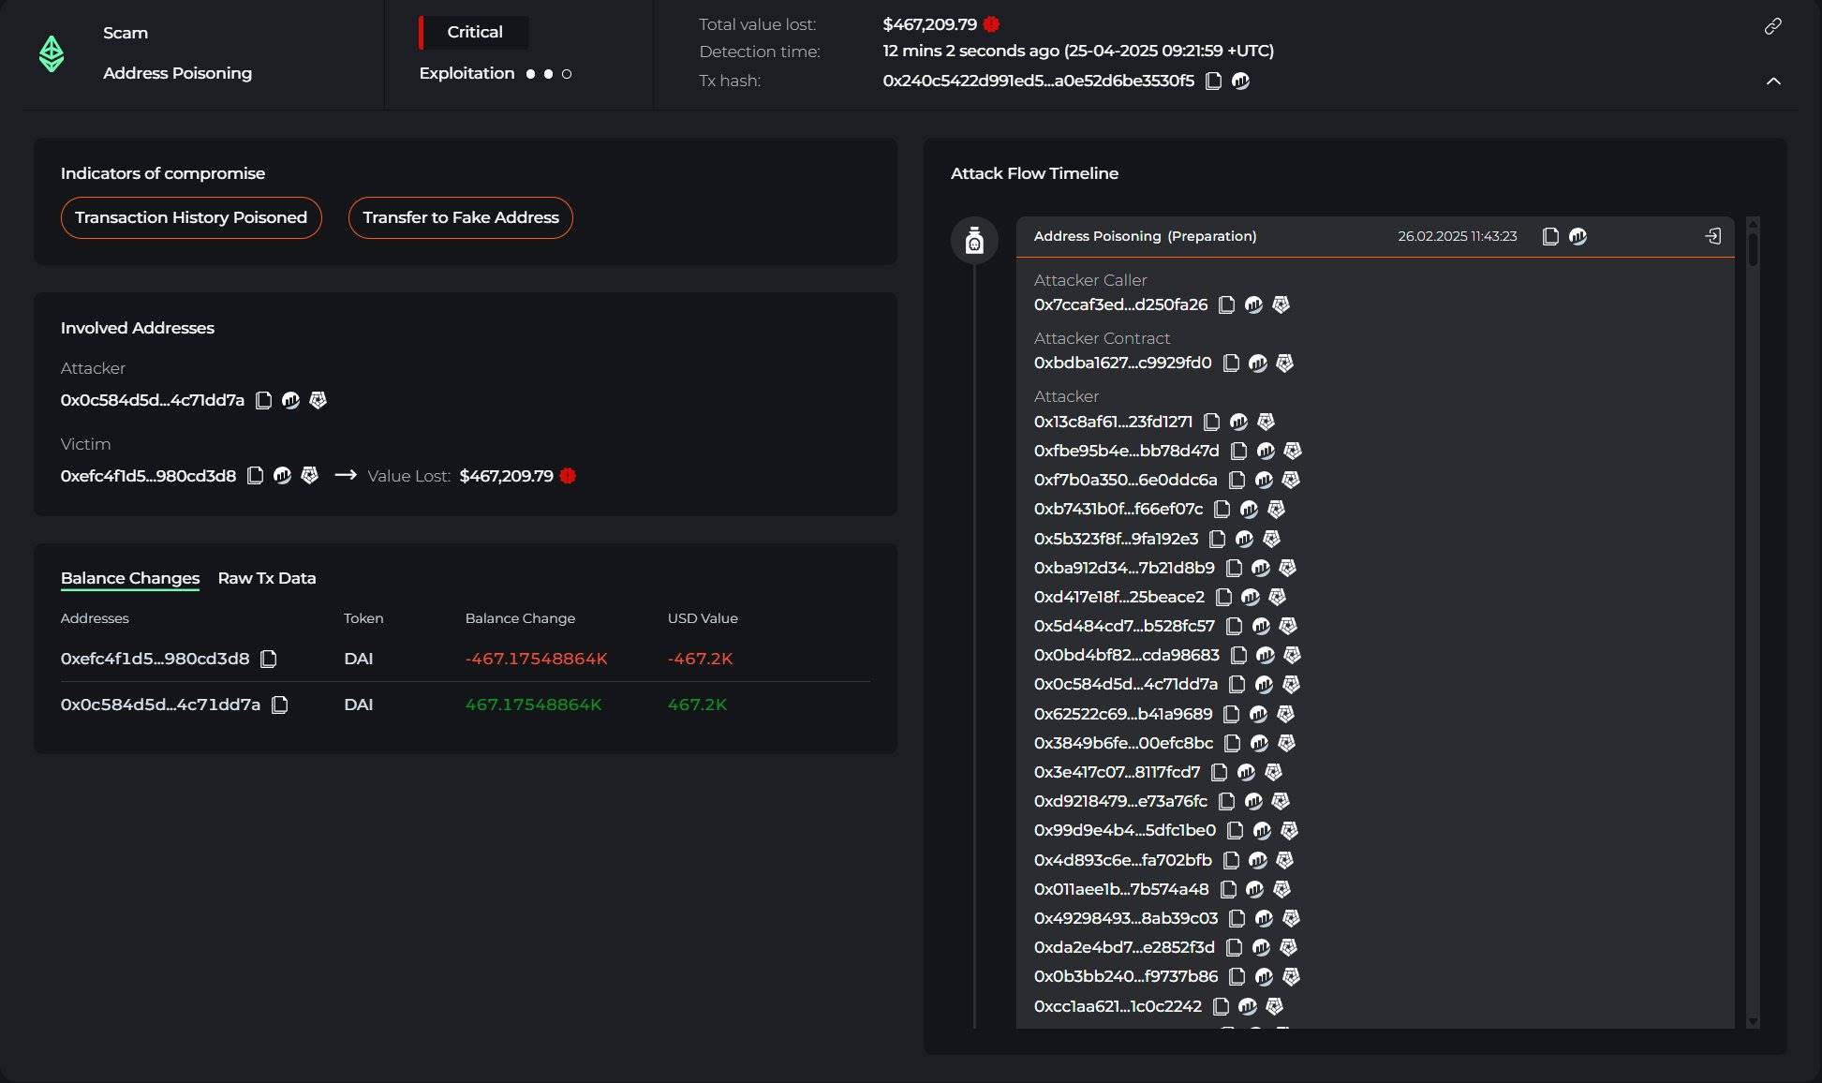The image size is (1822, 1083).
Task: Click the share link icon top right
Action: (1772, 26)
